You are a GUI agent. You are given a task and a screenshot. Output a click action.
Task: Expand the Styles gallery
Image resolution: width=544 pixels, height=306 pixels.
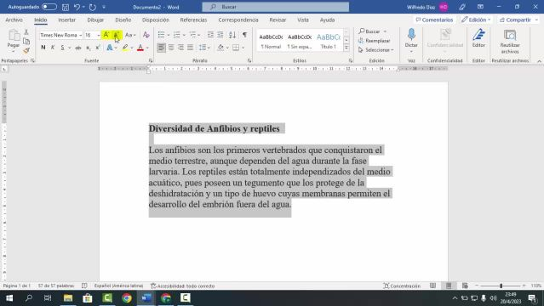(346, 48)
